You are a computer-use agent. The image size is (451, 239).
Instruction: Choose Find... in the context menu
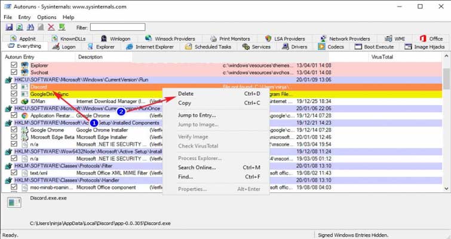(216, 177)
